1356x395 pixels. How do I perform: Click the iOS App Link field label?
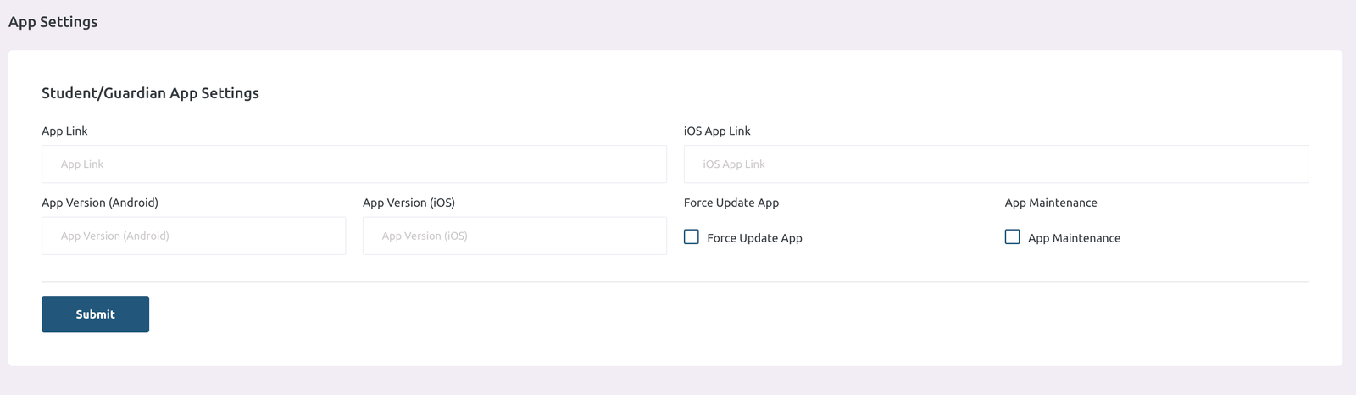(717, 131)
